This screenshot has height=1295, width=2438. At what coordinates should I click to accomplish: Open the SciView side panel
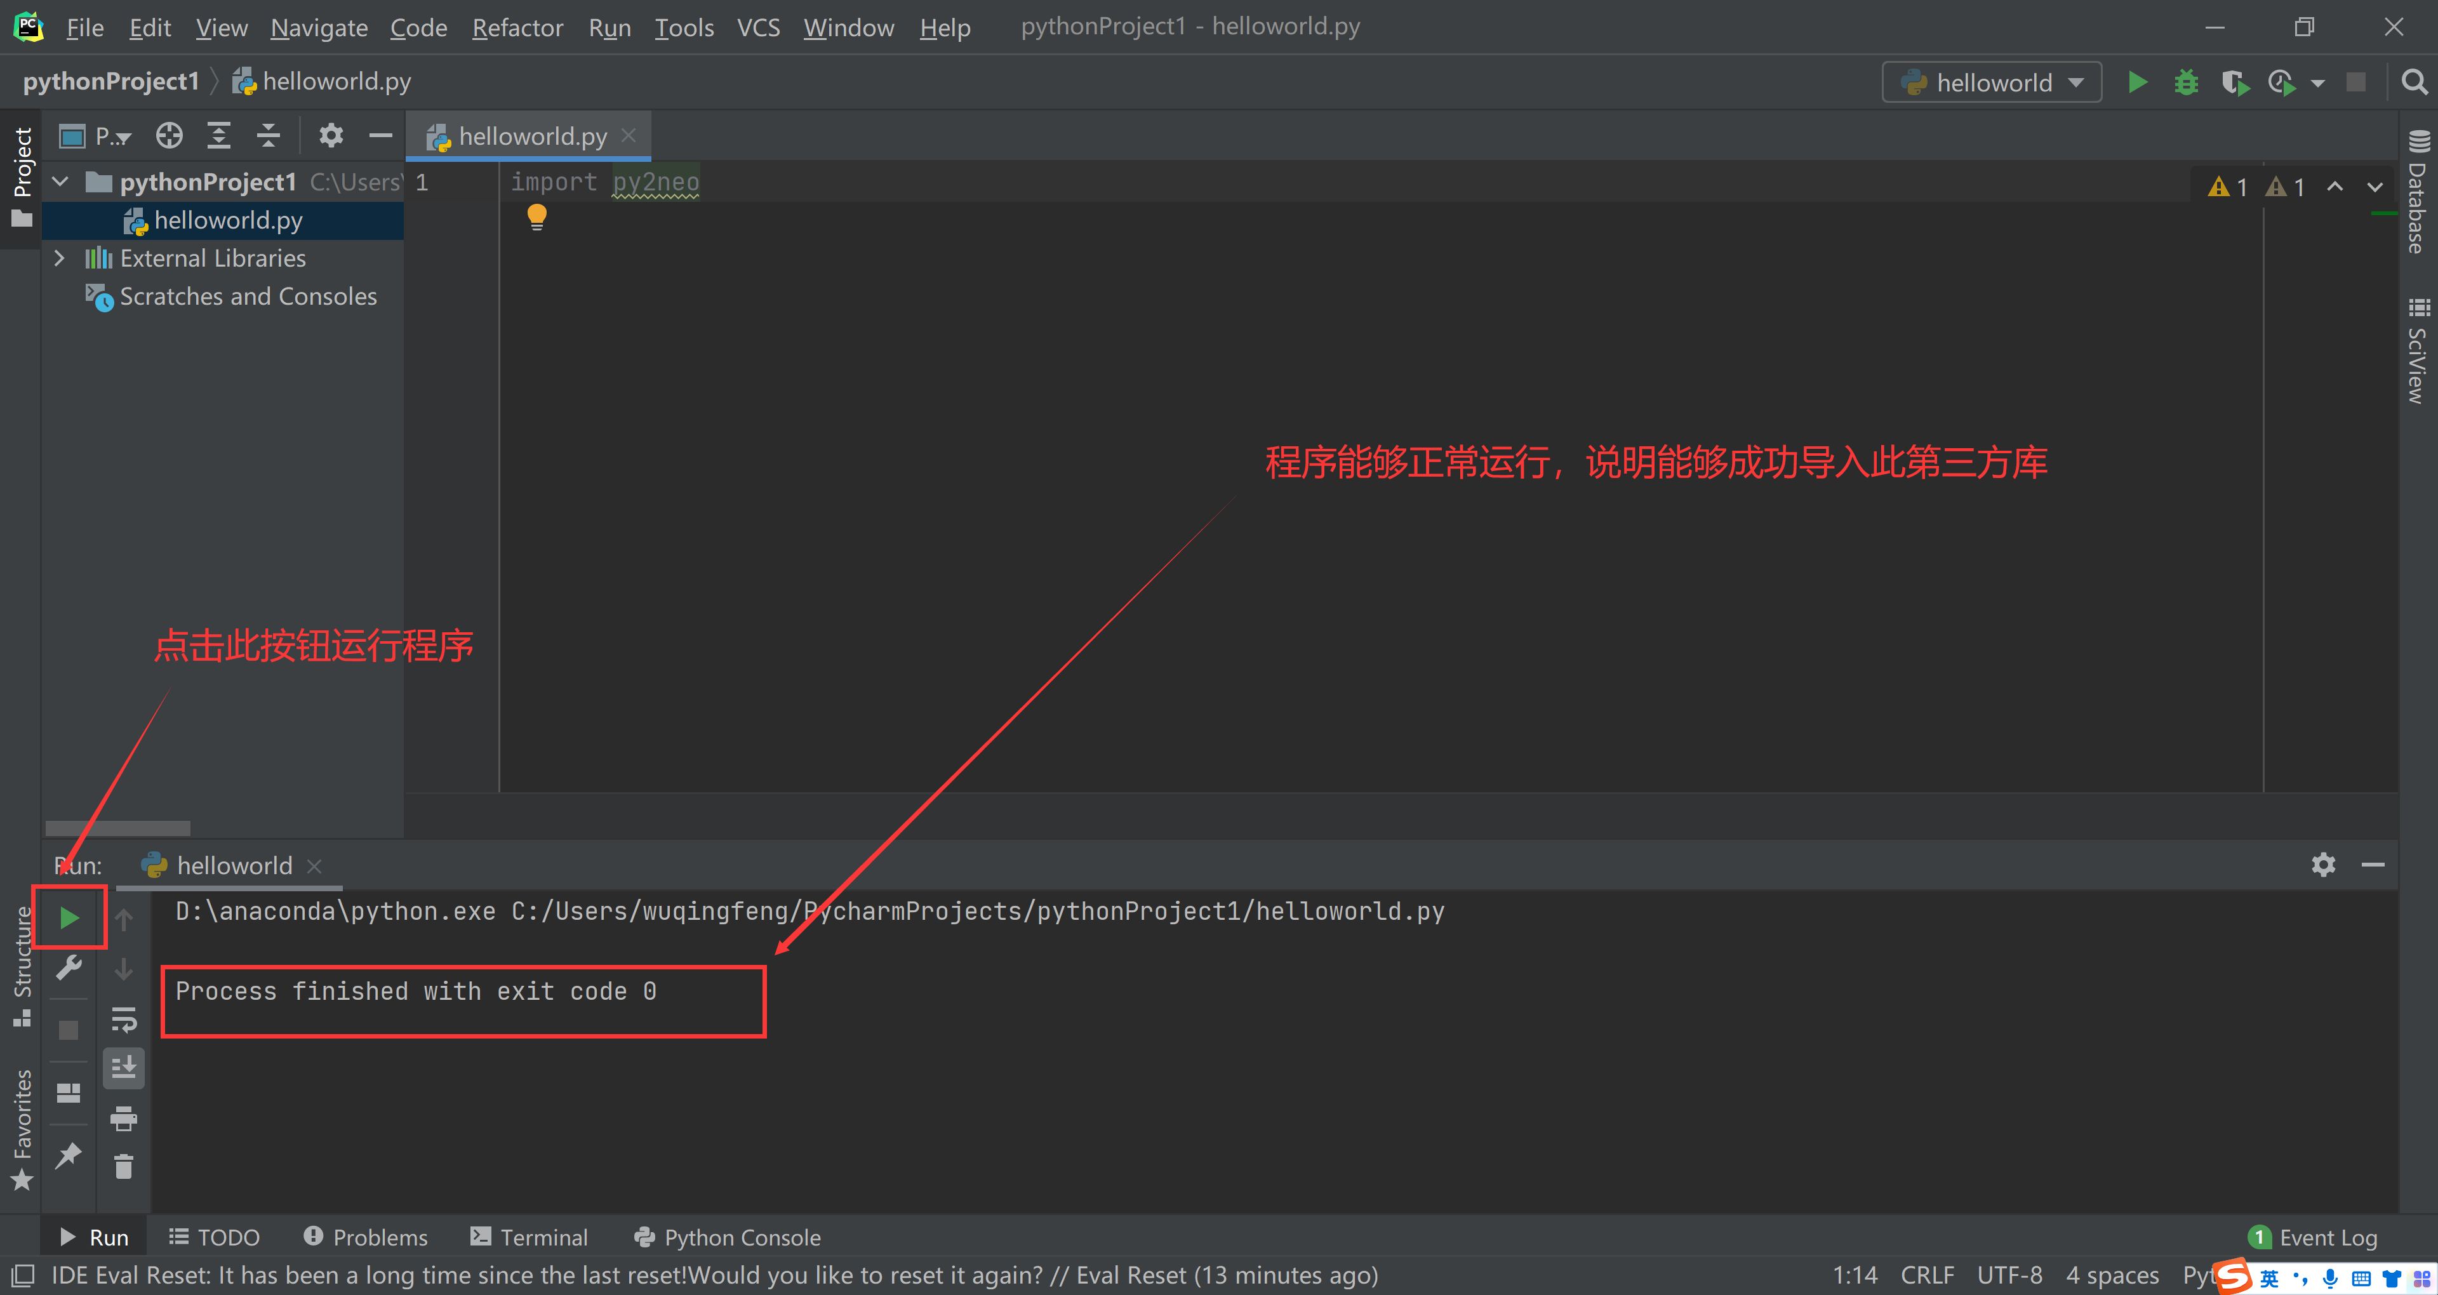[2418, 350]
